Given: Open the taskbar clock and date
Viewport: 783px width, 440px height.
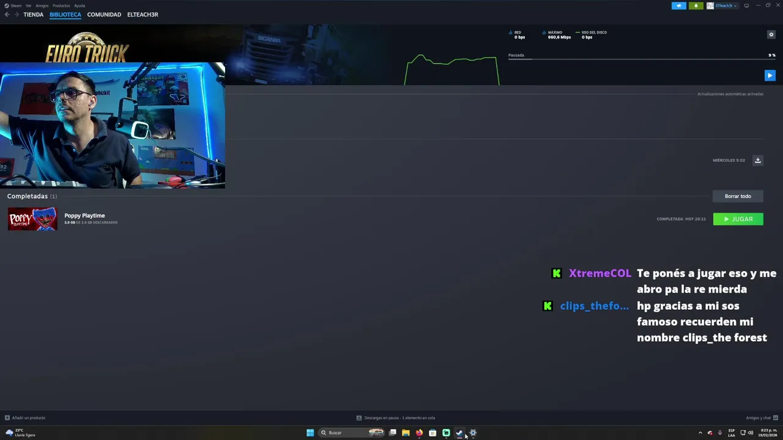Looking at the screenshot, I should click(x=768, y=433).
